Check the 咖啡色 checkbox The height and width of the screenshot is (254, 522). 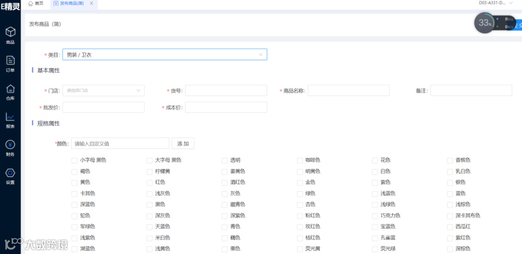click(300, 160)
